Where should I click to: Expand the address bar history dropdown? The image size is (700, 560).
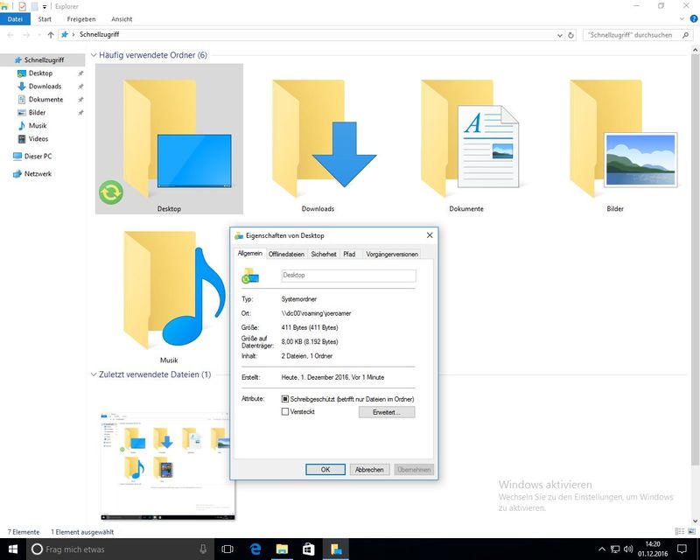click(x=558, y=35)
